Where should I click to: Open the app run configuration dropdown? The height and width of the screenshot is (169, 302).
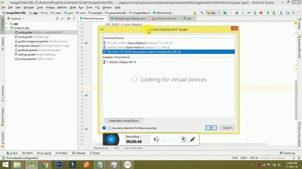pos(213,13)
